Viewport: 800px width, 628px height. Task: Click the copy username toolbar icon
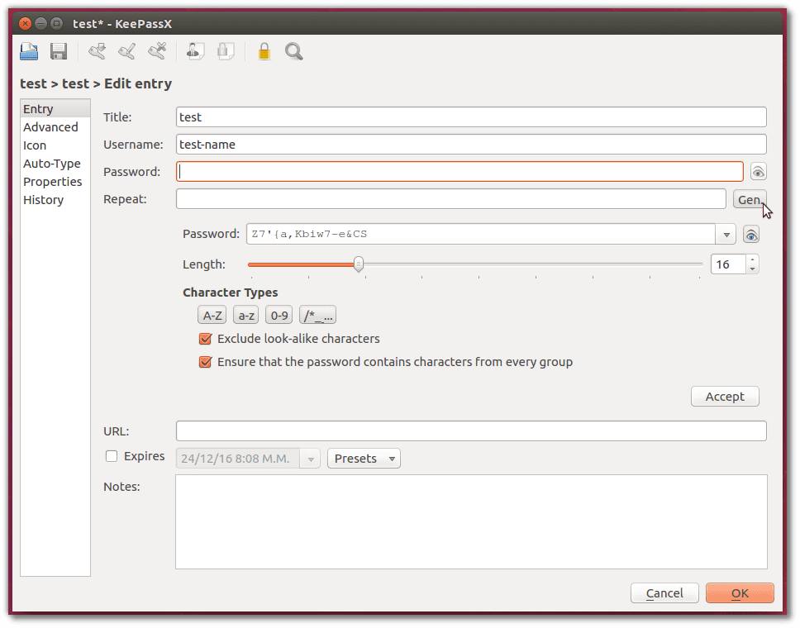(195, 51)
